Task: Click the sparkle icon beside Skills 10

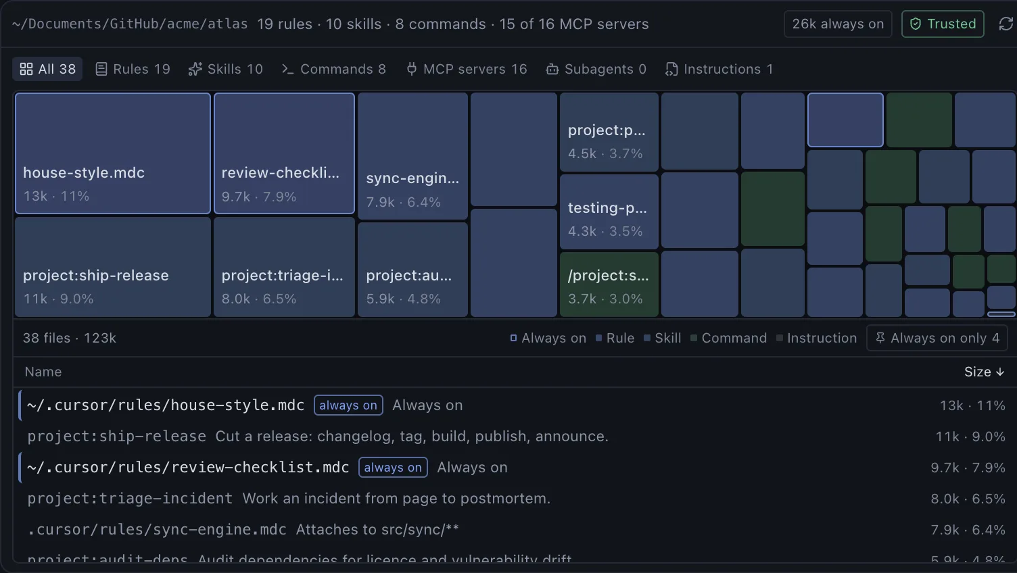Action: click(195, 69)
